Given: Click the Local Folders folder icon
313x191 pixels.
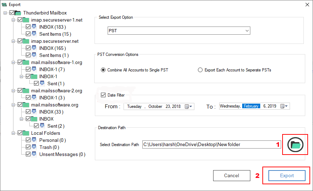Looking at the screenshot, I should tap(26, 133).
